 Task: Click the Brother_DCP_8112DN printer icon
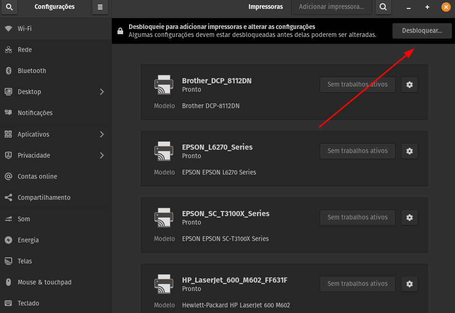pyautogui.click(x=164, y=85)
